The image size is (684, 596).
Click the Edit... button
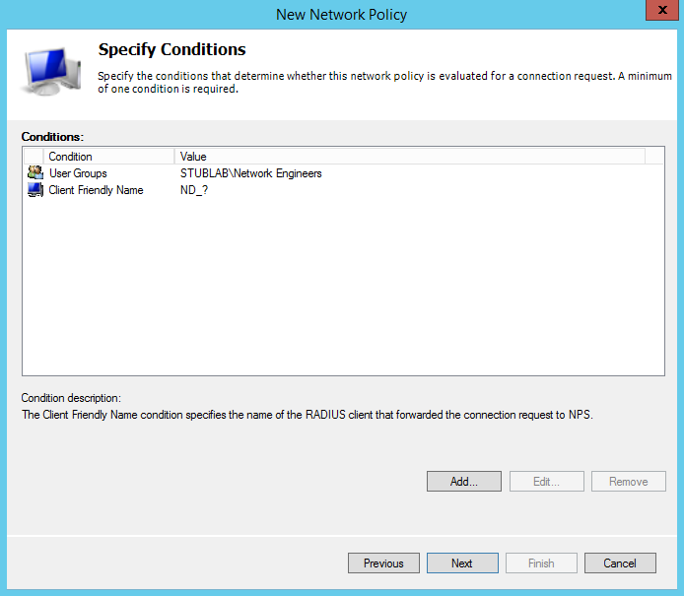[x=546, y=482]
